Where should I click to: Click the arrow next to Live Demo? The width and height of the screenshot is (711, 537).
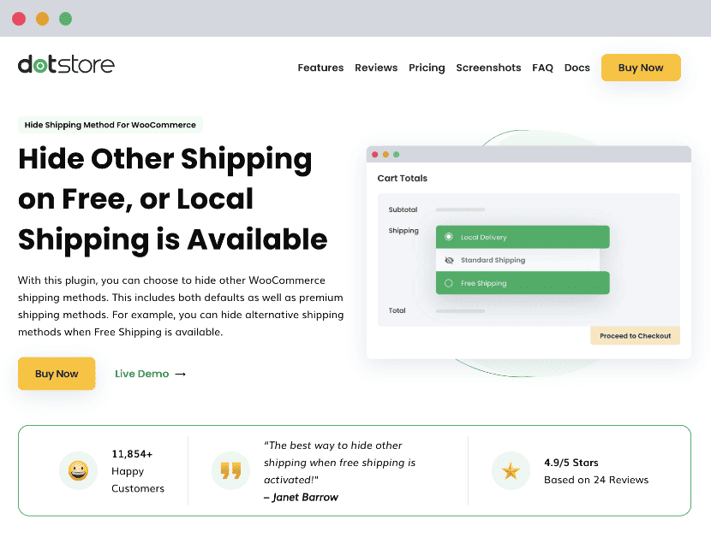coord(180,374)
